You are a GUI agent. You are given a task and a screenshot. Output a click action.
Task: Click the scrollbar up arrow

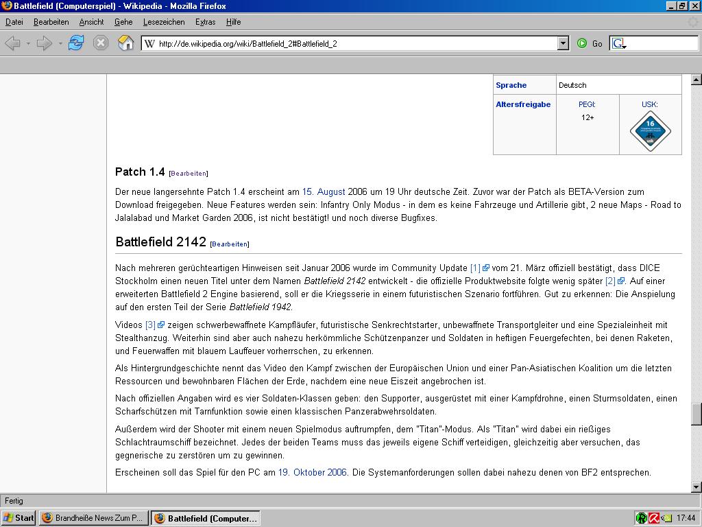click(697, 80)
